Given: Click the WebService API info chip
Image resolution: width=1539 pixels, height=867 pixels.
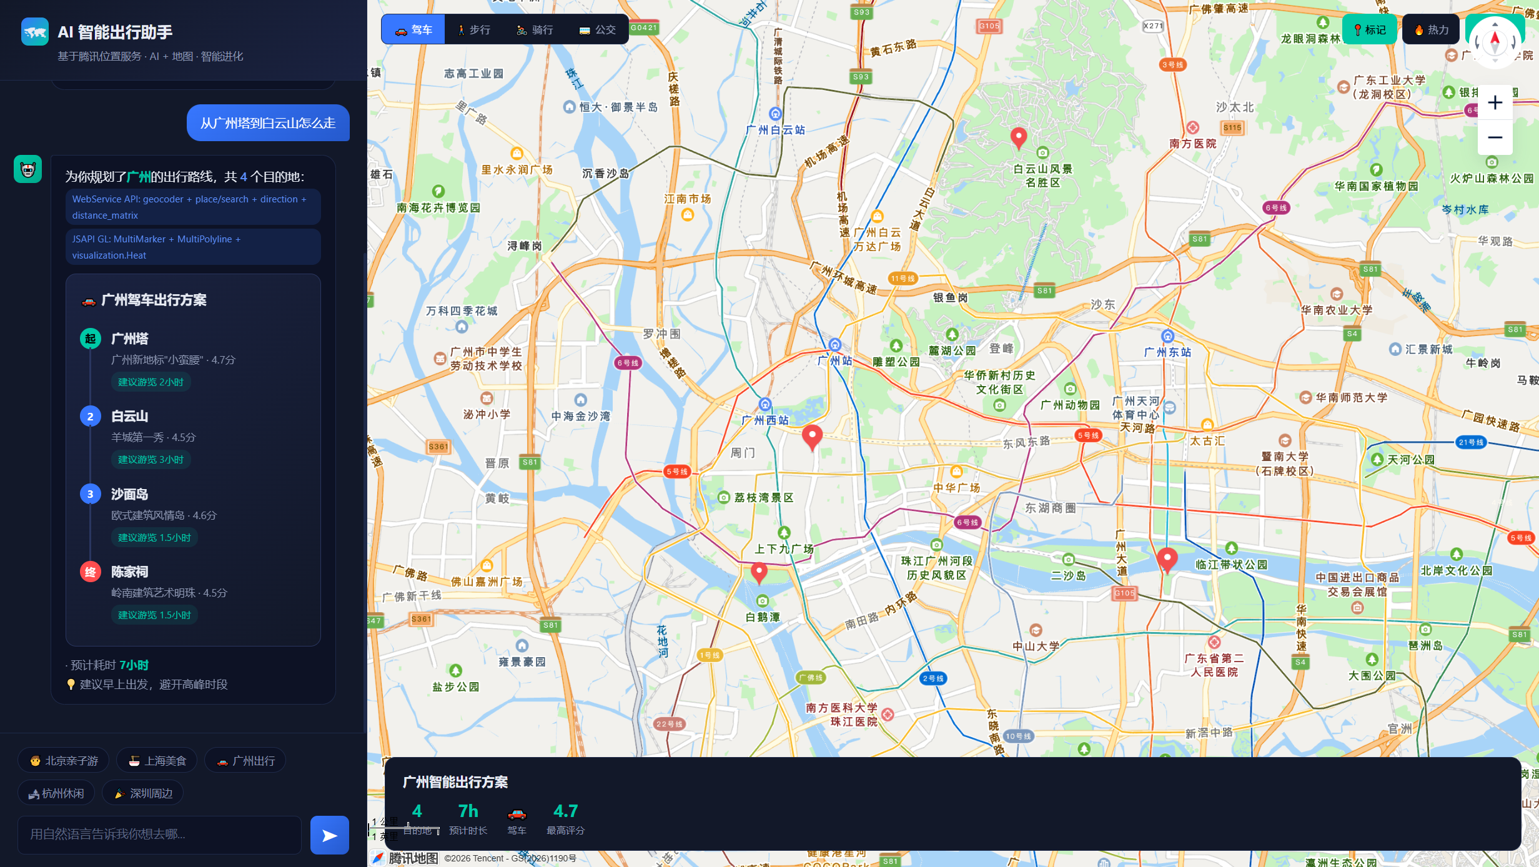Looking at the screenshot, I should point(193,207).
